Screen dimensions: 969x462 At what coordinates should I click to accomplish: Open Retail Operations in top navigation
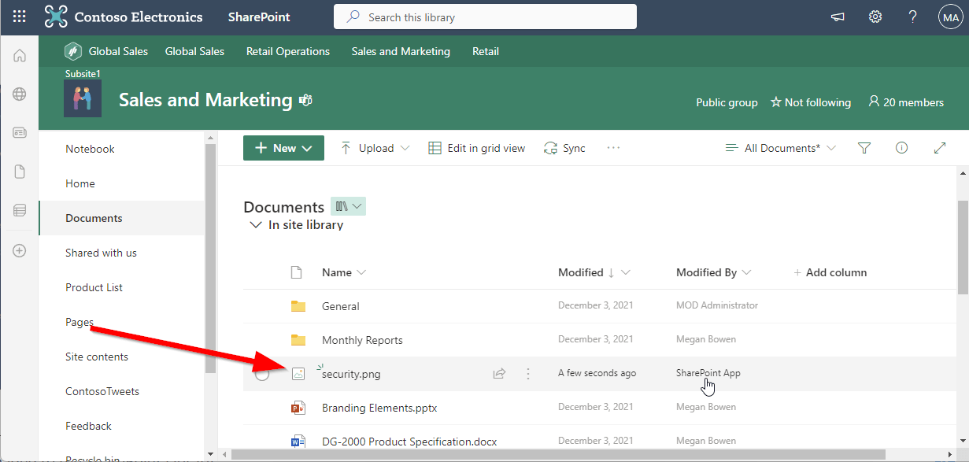[287, 51]
